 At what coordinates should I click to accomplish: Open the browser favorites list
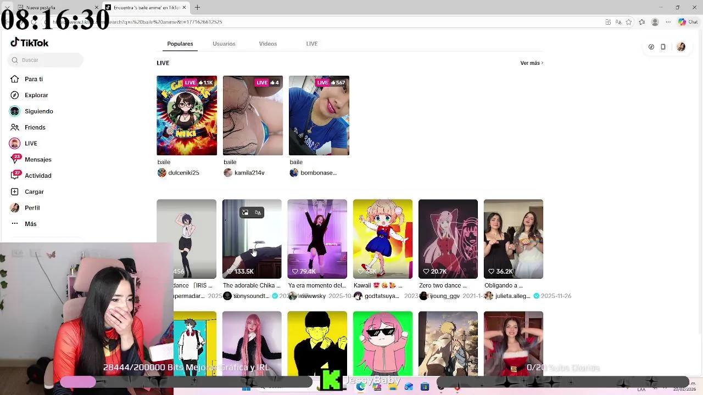(x=642, y=22)
